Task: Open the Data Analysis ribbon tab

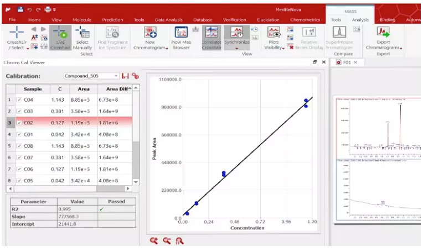Action: 168,20
